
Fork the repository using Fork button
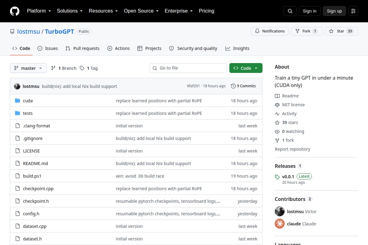pyautogui.click(x=307, y=31)
